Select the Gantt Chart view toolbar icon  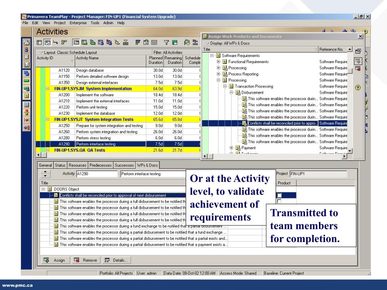(x=48, y=42)
